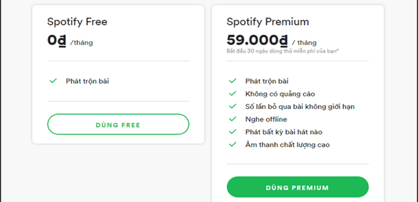Click the Không có quảng cáo feature text
The width and height of the screenshot is (418, 202).
pyautogui.click(x=280, y=94)
